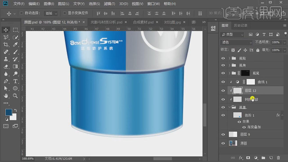Create a new layer from panel footer
Screen dimensions: 288x162
tap(271, 158)
